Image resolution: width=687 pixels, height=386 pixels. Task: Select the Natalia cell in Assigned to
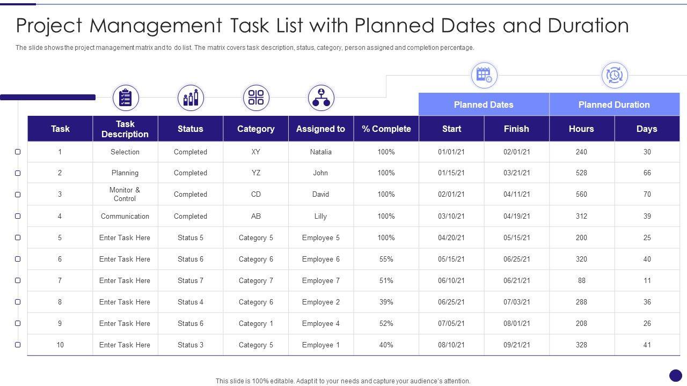click(321, 152)
